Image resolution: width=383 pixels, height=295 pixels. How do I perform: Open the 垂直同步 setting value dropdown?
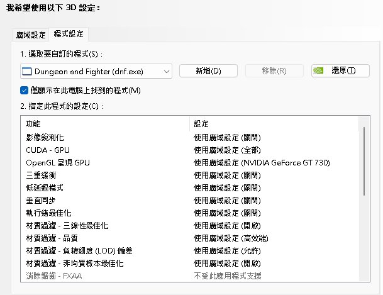click(x=227, y=201)
